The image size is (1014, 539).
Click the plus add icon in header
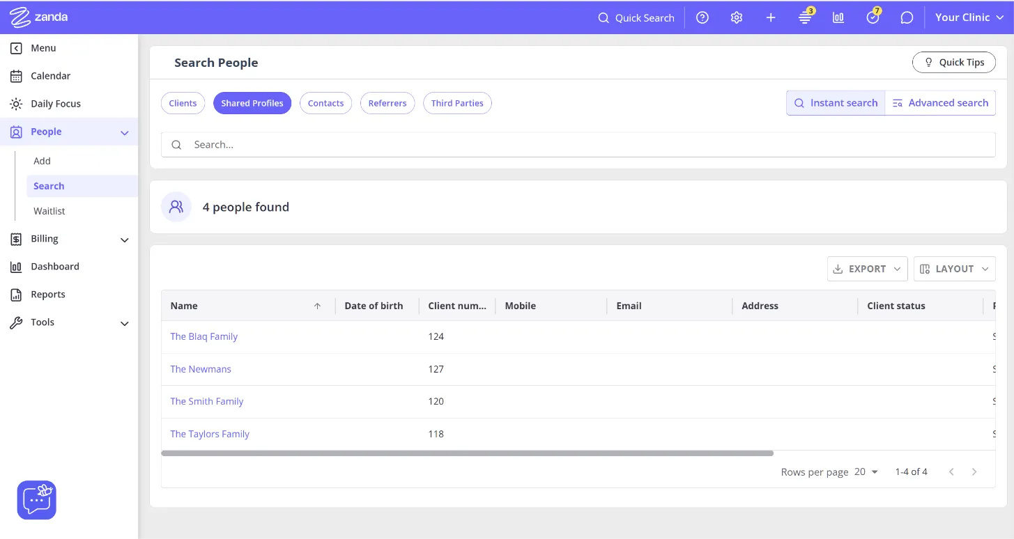(771, 17)
